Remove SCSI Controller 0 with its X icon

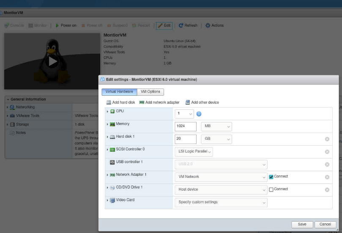[327, 152]
